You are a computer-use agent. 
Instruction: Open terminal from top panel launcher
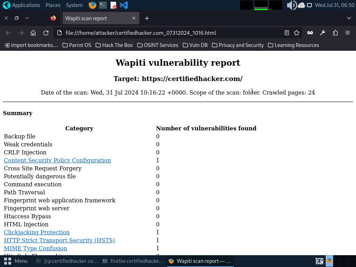pos(103,5)
